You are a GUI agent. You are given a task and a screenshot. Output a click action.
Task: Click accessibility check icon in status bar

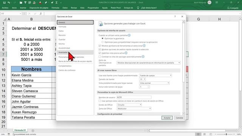pyautogui.click(x=14, y=134)
